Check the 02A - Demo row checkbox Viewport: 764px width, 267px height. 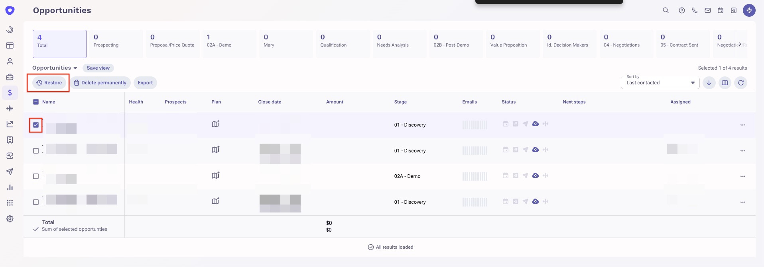(36, 176)
